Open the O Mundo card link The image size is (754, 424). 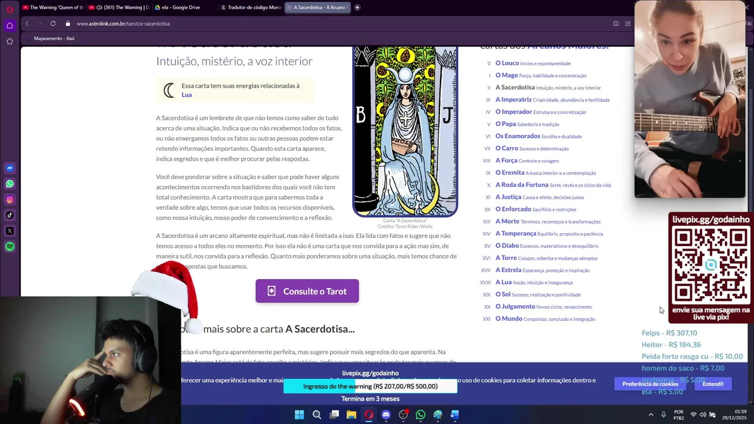coord(509,319)
